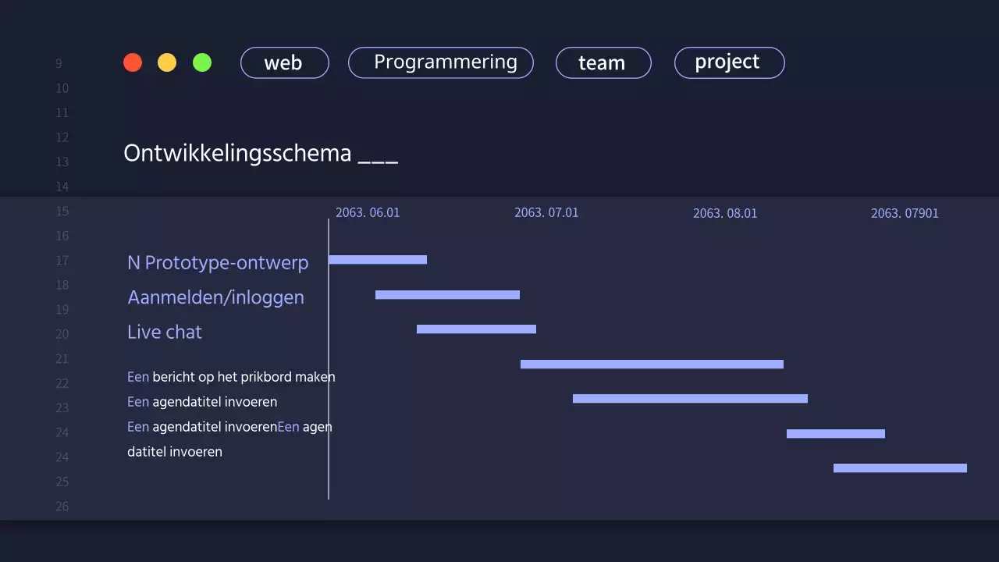The width and height of the screenshot is (999, 562).
Task: Click the "Ontwikkelingsschema" title text
Action: pyautogui.click(x=237, y=153)
